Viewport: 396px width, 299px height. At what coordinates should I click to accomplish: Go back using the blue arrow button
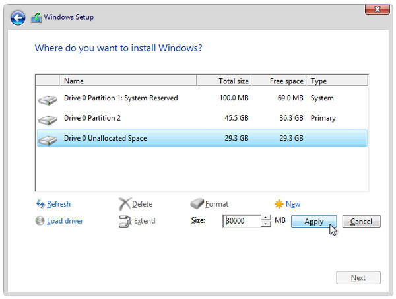18,18
